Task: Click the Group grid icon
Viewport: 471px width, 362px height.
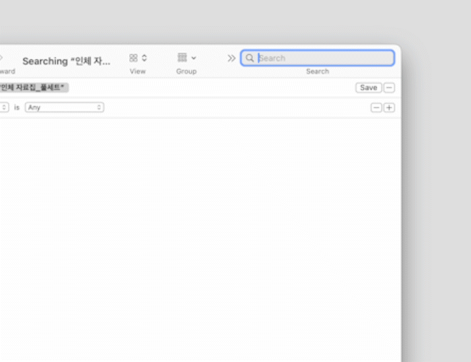Action: pos(182,58)
